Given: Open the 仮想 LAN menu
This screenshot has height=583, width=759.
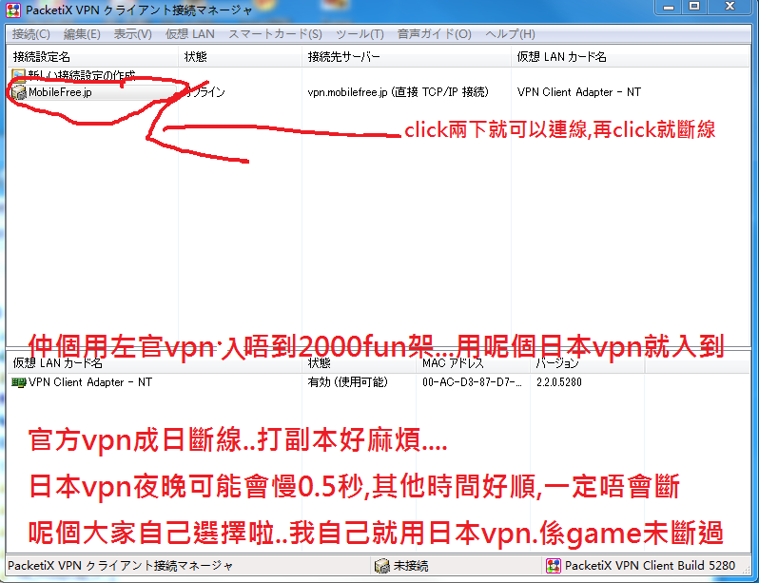Looking at the screenshot, I should point(190,34).
